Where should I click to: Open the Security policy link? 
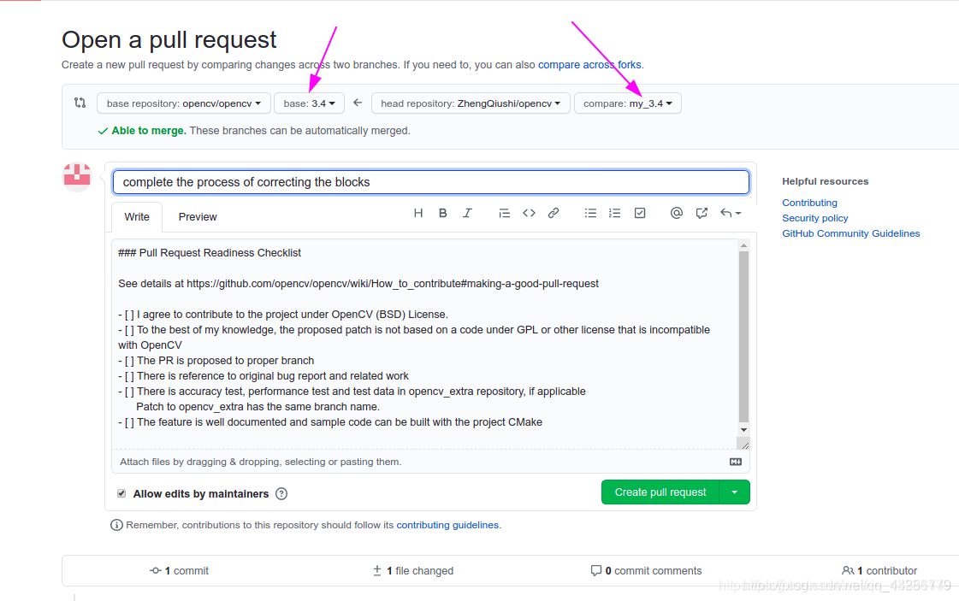click(815, 218)
